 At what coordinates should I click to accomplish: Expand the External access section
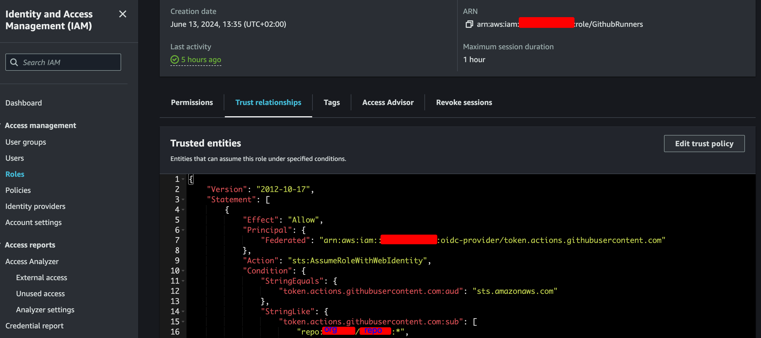42,277
